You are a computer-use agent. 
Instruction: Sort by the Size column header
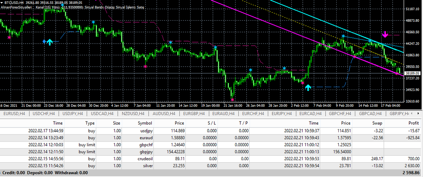click(x=116, y=123)
